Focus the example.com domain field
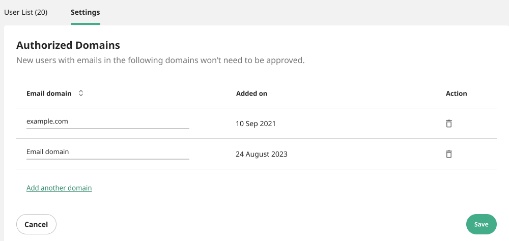 tap(108, 122)
